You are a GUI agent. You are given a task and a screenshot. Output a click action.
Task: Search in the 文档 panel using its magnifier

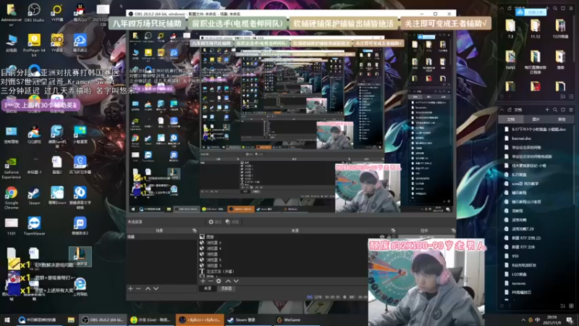pos(555,109)
